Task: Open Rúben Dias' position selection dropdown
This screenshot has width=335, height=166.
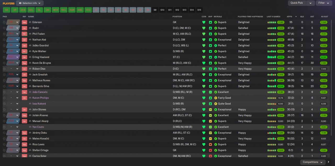Action: click(x=13, y=69)
